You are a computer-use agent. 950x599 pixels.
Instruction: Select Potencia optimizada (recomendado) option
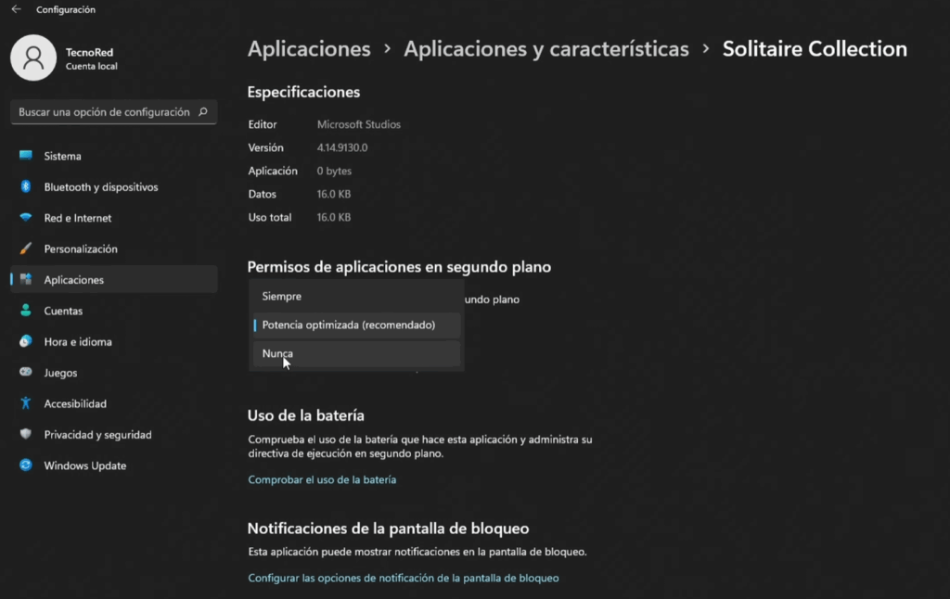356,325
